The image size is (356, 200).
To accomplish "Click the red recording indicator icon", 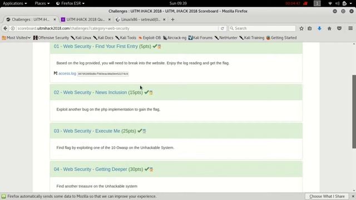I will (x=305, y=3).
